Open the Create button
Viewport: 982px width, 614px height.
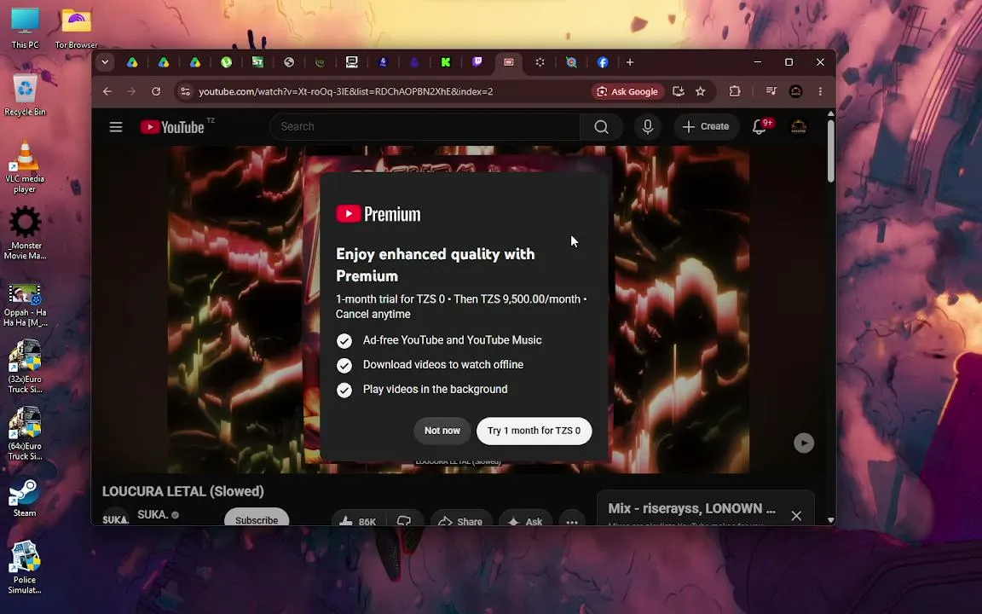[x=706, y=127]
